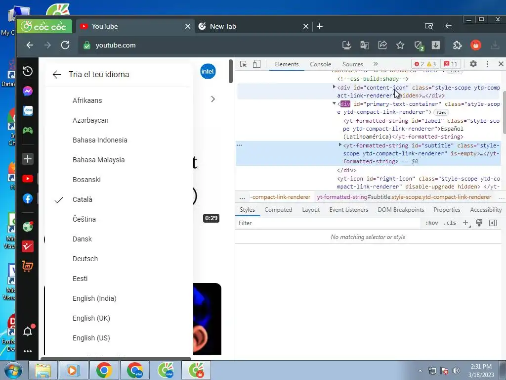
Task: Activate the DevTools element inspector tool
Action: click(243, 64)
